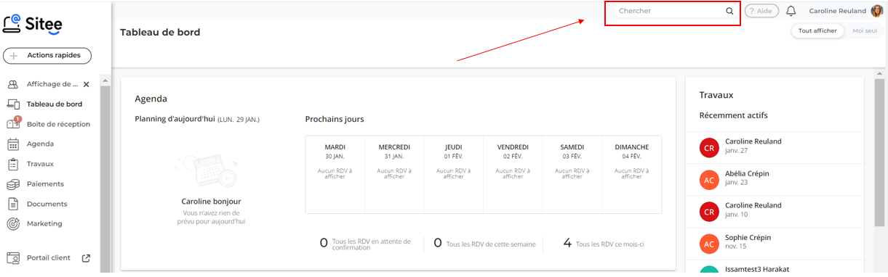This screenshot has width=888, height=277.
Task: Click the Travaux clipboard icon in sidebar
Action: [13, 164]
